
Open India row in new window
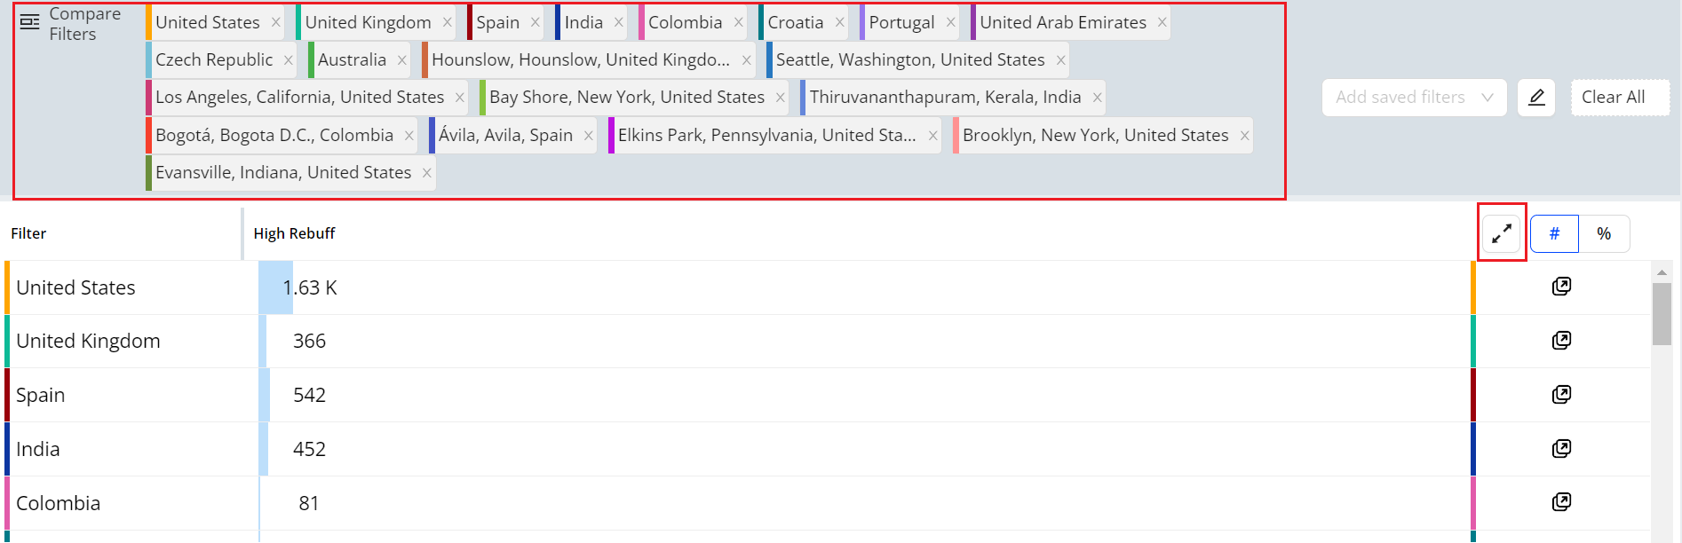[1561, 449]
